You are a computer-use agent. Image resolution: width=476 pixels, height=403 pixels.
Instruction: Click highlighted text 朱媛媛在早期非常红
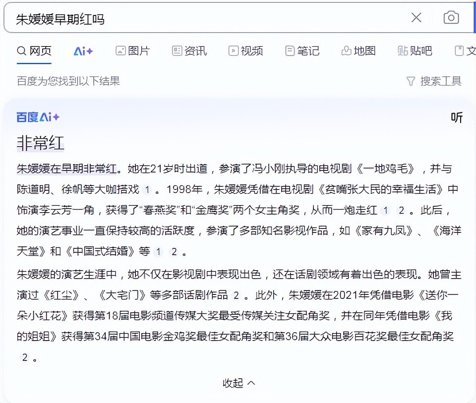66,169
